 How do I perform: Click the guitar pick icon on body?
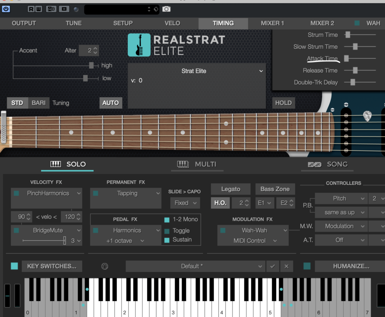pos(367,116)
